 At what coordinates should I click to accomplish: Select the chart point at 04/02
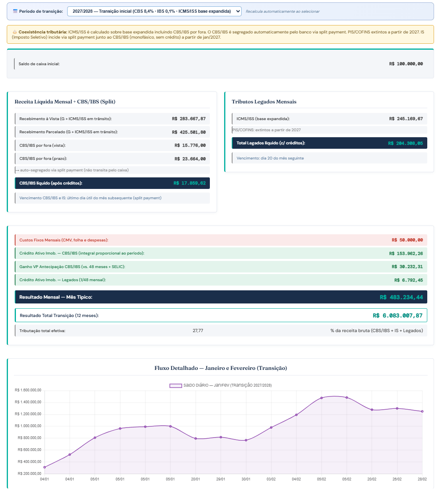tap(297, 415)
